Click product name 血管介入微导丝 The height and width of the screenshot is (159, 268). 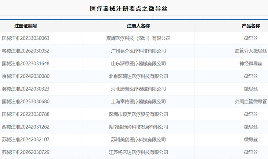[251, 51]
